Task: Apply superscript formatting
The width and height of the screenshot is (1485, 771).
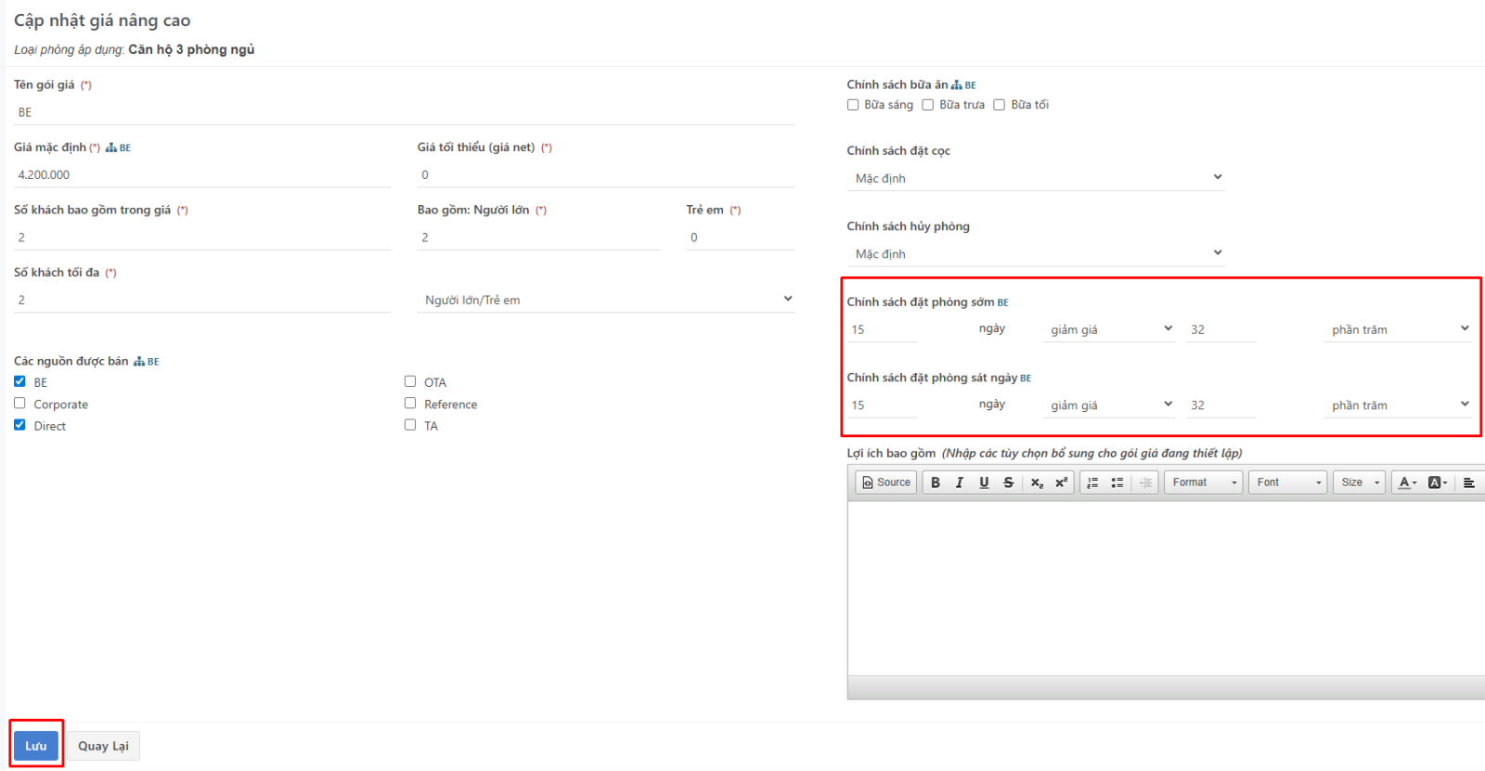Action: pyautogui.click(x=1061, y=482)
